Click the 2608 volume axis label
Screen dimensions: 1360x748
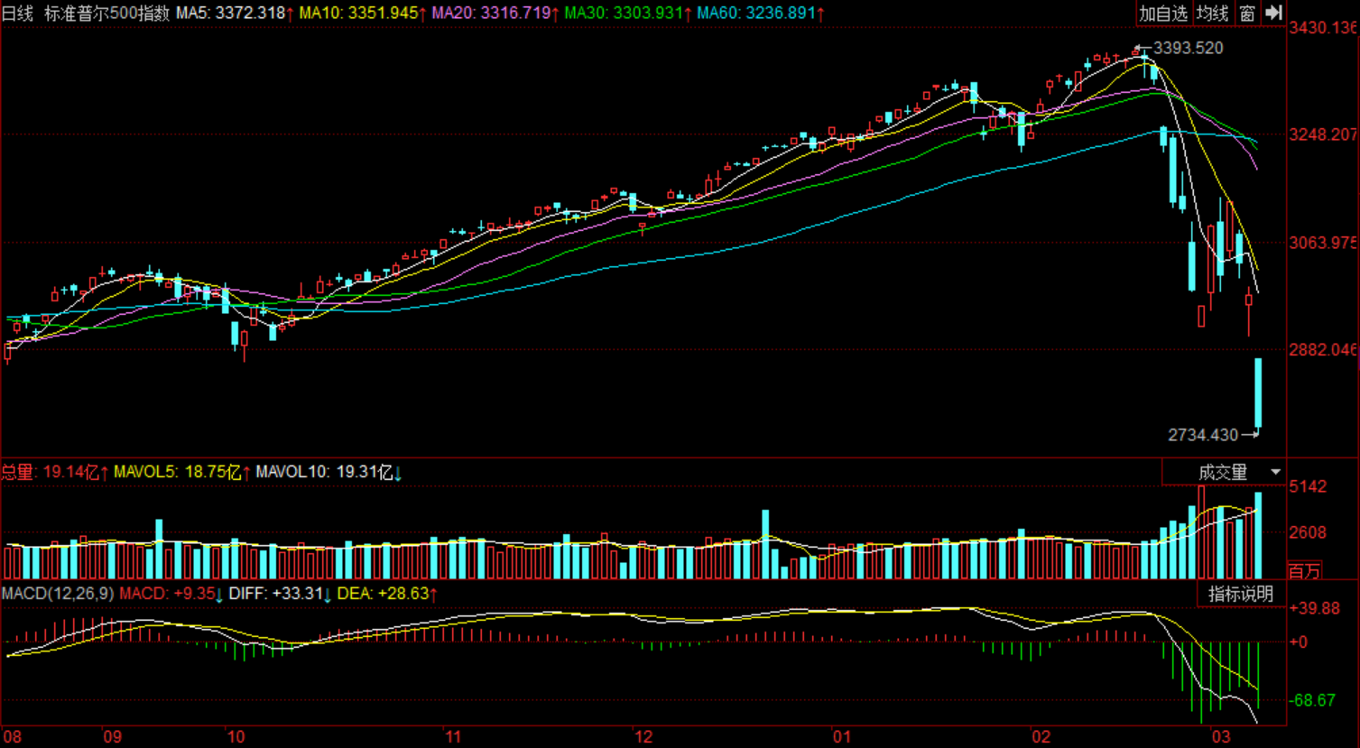coord(1308,532)
